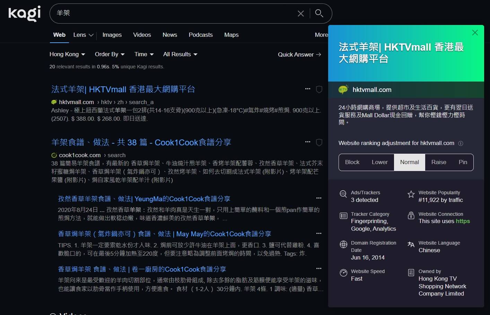
Task: Click the Kagi logo
Action: click(24, 14)
